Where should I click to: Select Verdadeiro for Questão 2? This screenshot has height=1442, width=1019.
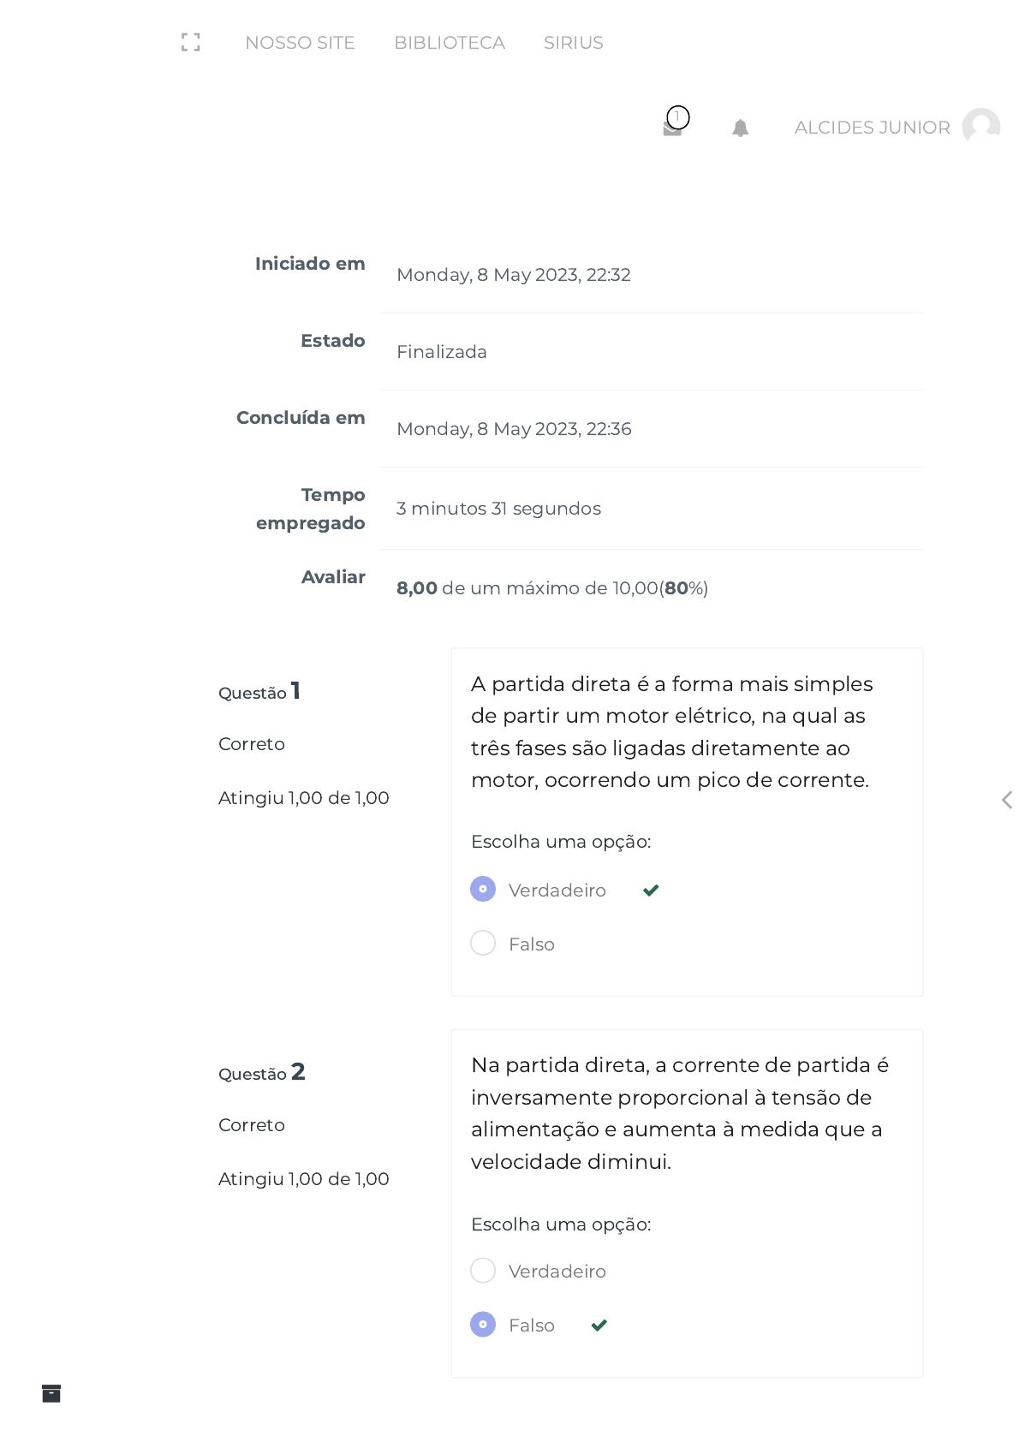(483, 1270)
